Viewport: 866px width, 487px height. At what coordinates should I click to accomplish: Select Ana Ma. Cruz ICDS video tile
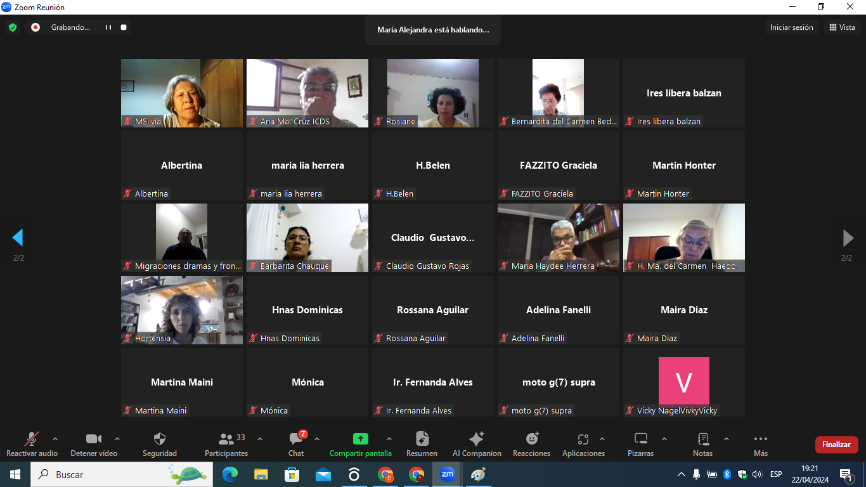307,93
